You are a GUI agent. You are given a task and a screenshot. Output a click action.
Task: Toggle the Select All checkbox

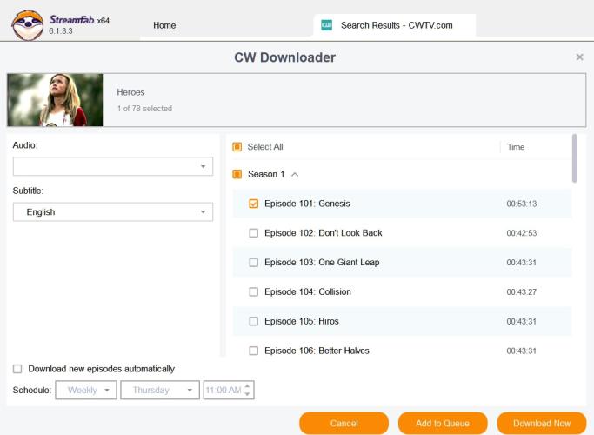tap(237, 147)
